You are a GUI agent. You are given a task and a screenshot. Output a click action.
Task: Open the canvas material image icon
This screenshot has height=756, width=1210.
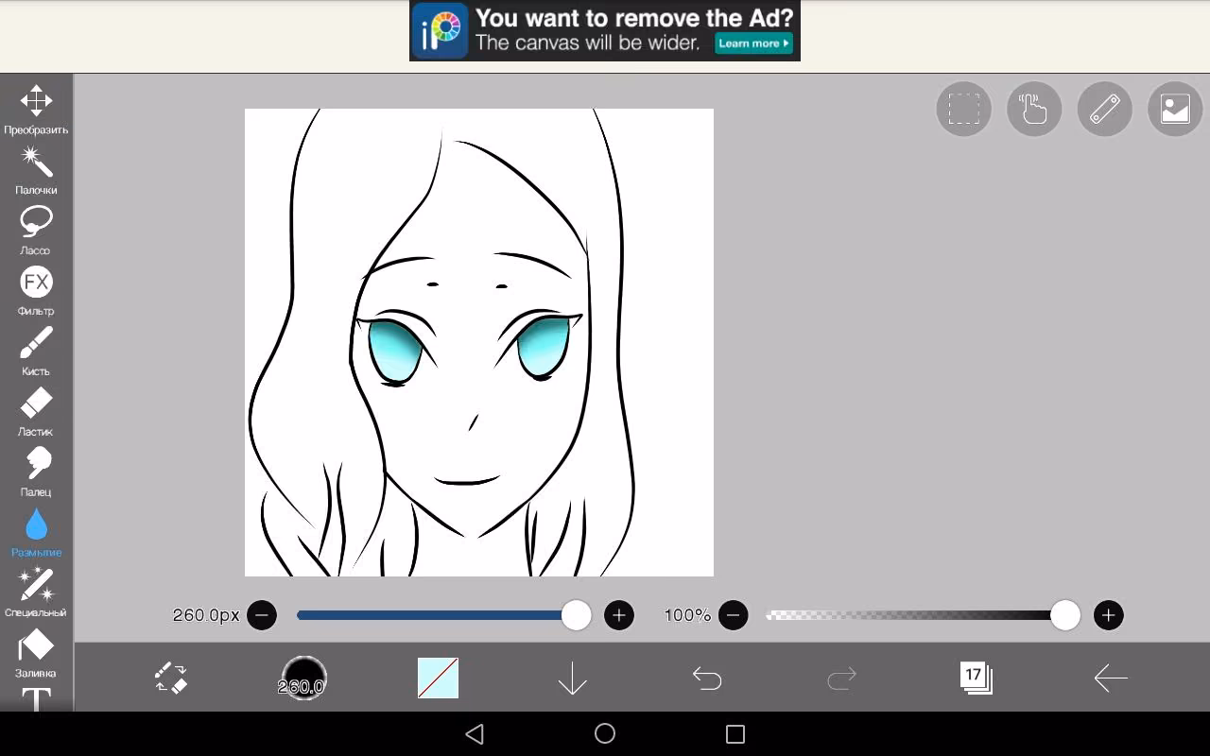coord(1175,109)
